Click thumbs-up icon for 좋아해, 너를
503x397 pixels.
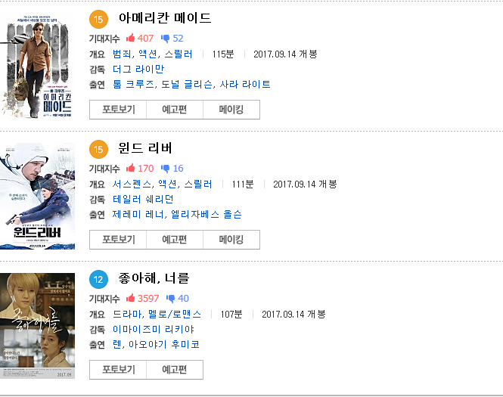130,298
